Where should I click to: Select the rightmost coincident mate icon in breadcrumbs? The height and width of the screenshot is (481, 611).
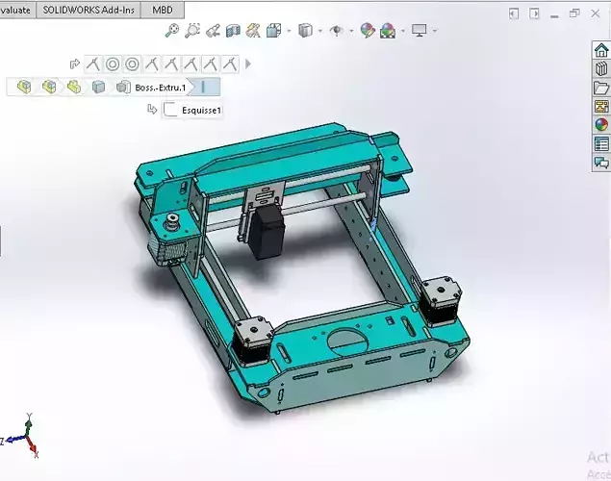pos(230,63)
